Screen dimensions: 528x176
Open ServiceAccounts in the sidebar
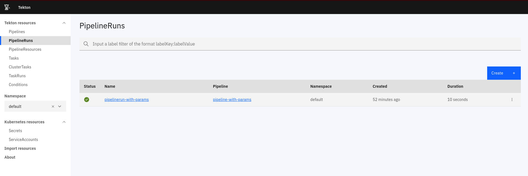coord(23,140)
